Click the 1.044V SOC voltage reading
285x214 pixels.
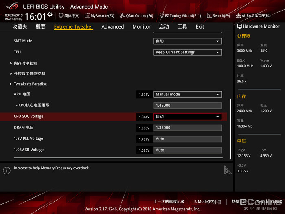click(144, 117)
